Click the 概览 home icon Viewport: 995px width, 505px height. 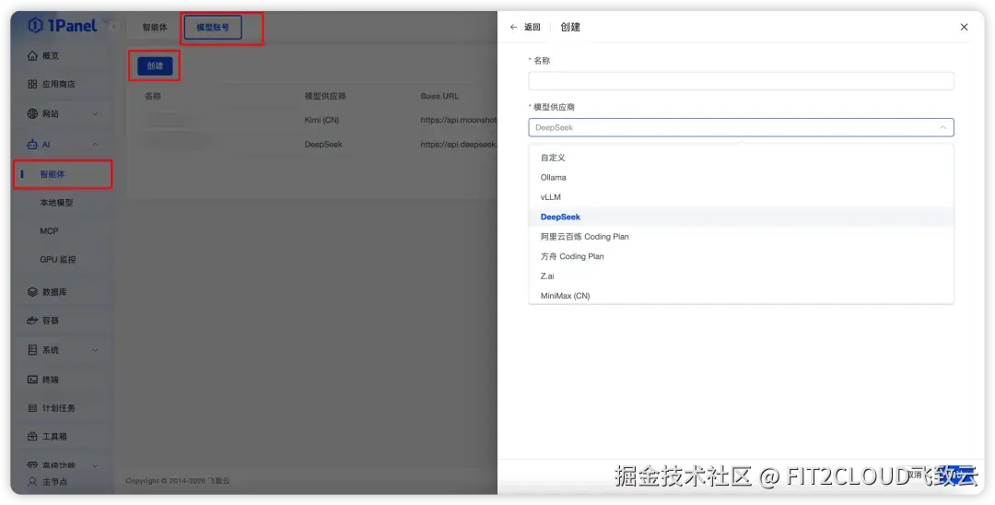coord(32,56)
